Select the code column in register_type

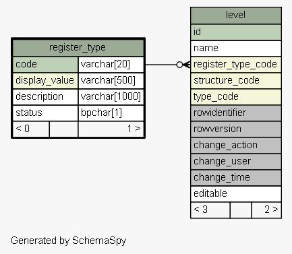click(45, 65)
